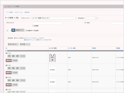
Task: Click フォルダ for record 71763
Action: (15, 60)
